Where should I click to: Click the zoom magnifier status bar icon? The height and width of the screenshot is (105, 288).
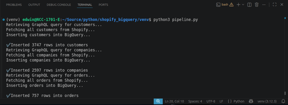[158, 101]
